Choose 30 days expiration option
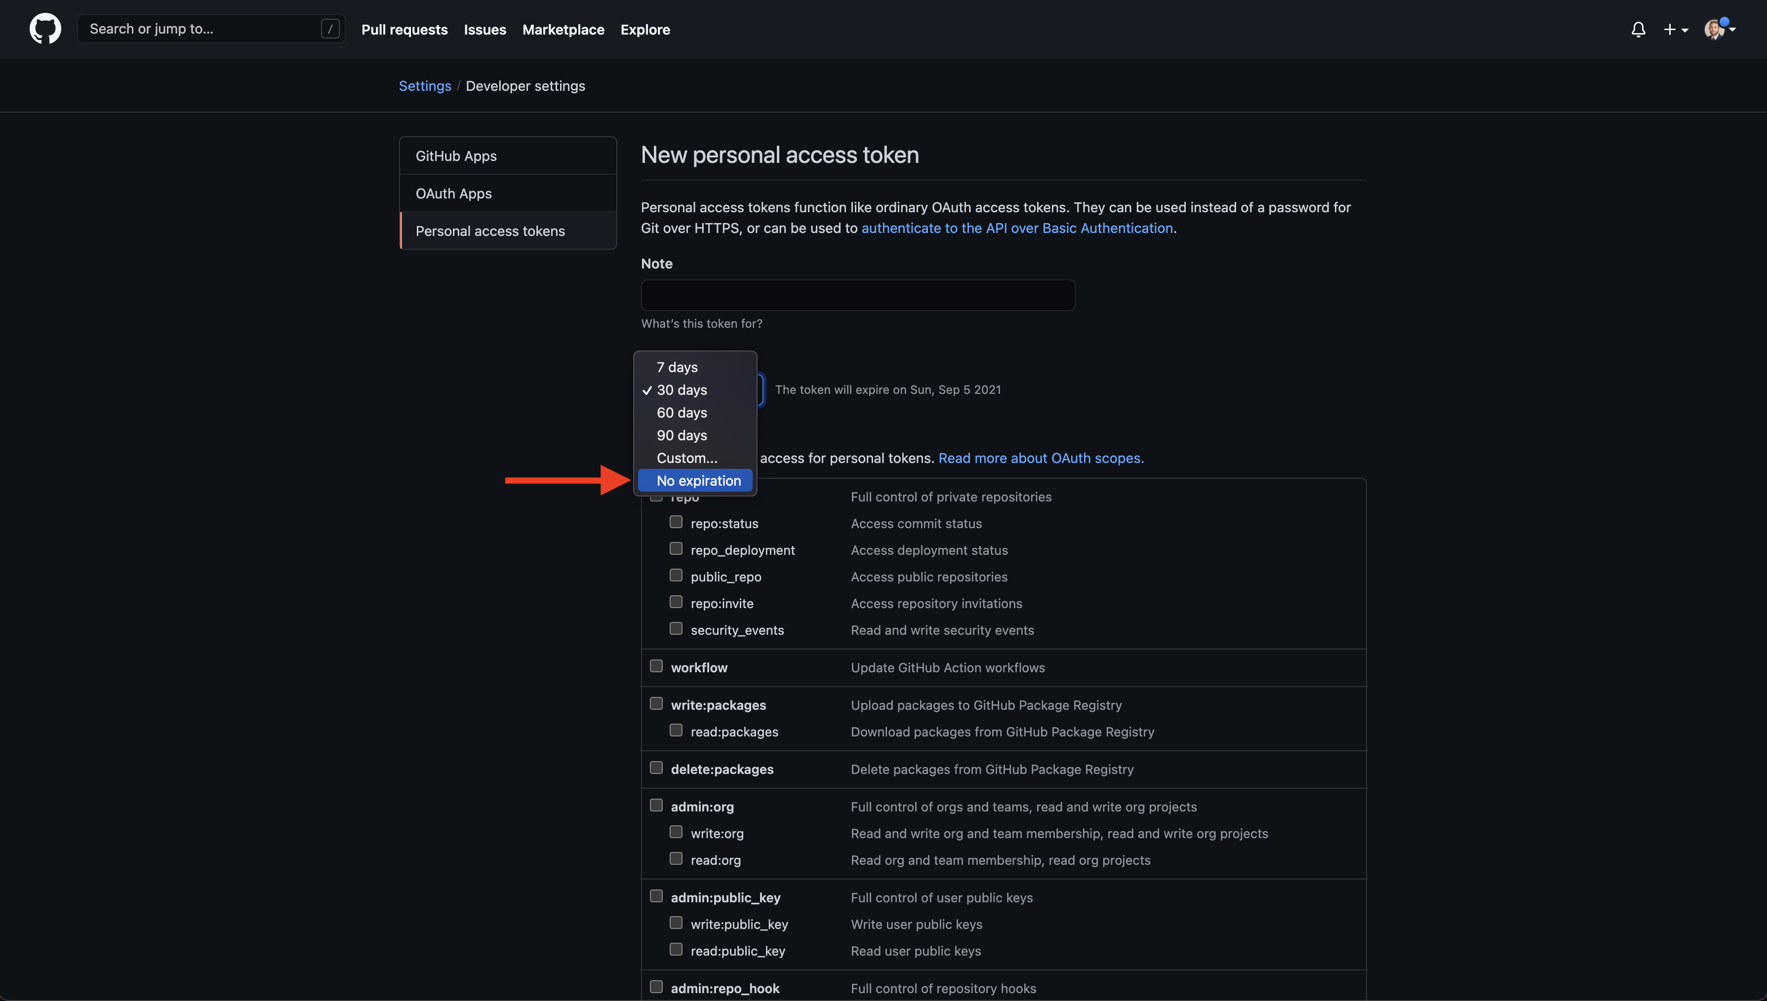 pyautogui.click(x=695, y=390)
